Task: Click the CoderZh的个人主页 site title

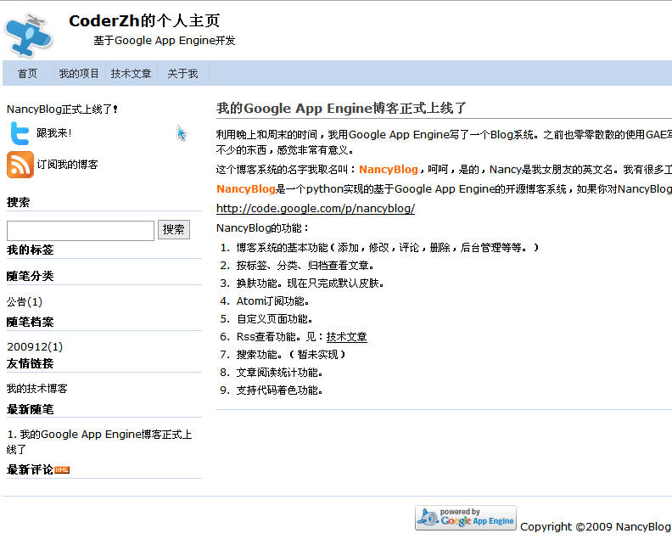Action: (x=144, y=20)
